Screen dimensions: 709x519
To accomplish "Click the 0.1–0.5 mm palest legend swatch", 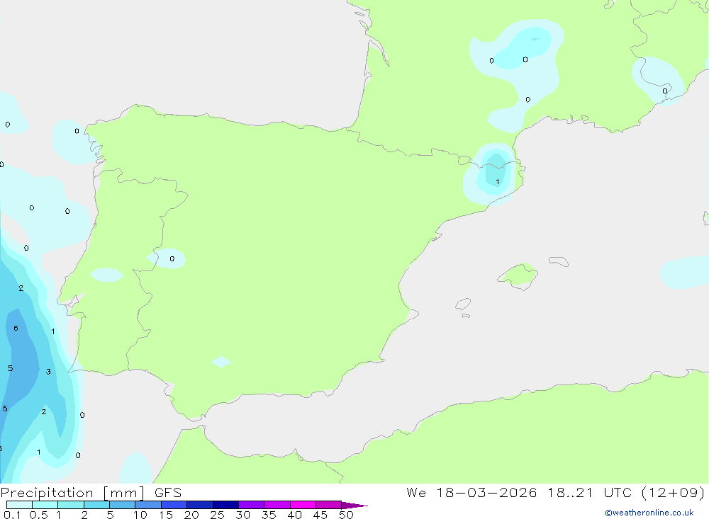I will [19, 505].
